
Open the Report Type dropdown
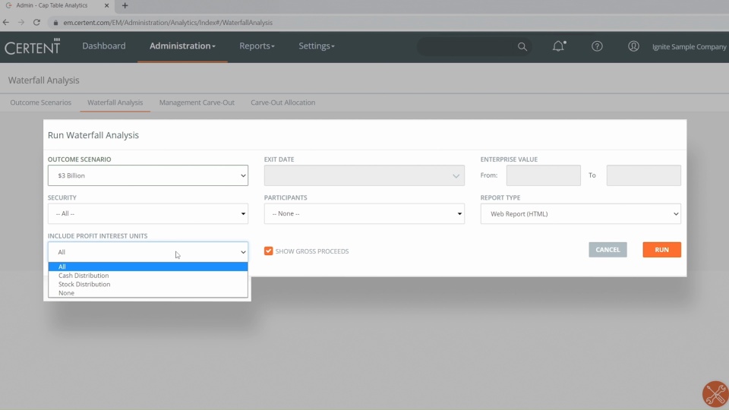(x=580, y=213)
